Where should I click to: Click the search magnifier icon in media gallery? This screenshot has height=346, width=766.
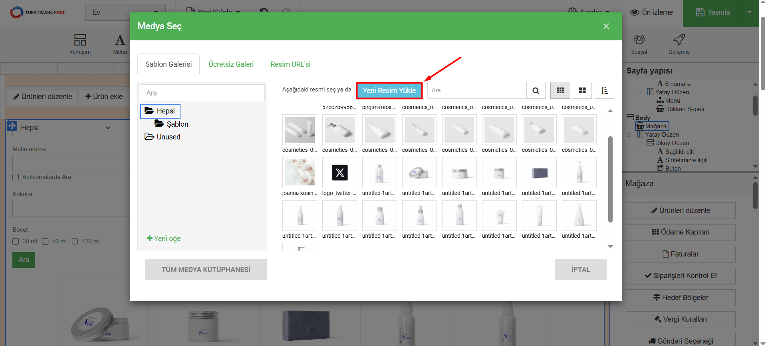coord(536,91)
